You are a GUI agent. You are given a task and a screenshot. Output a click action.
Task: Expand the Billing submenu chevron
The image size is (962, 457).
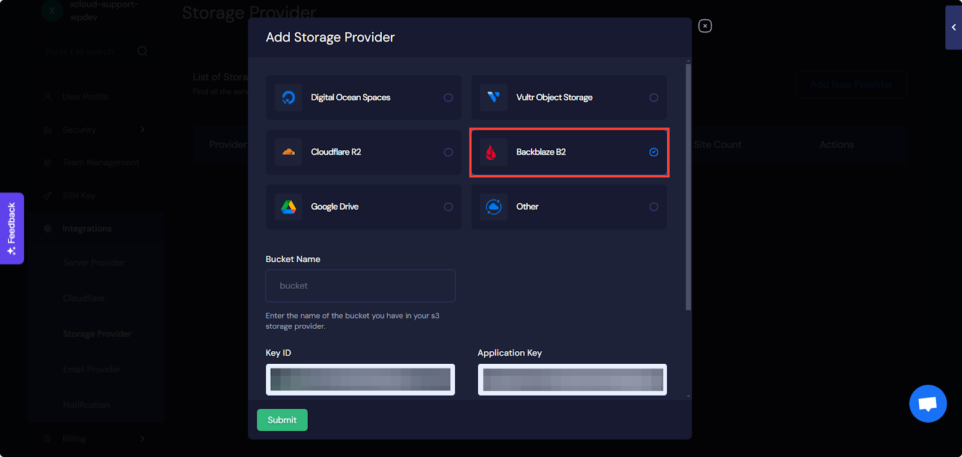point(142,438)
